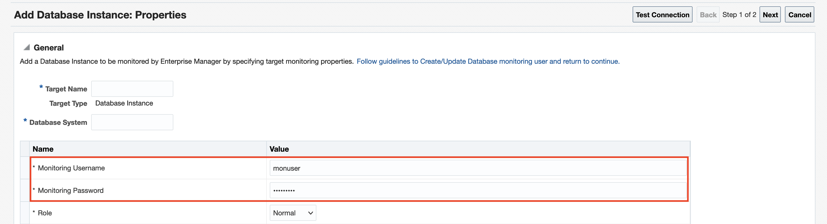The image size is (827, 224).
Task: Click the Monitoring Username label
Action: point(71,168)
